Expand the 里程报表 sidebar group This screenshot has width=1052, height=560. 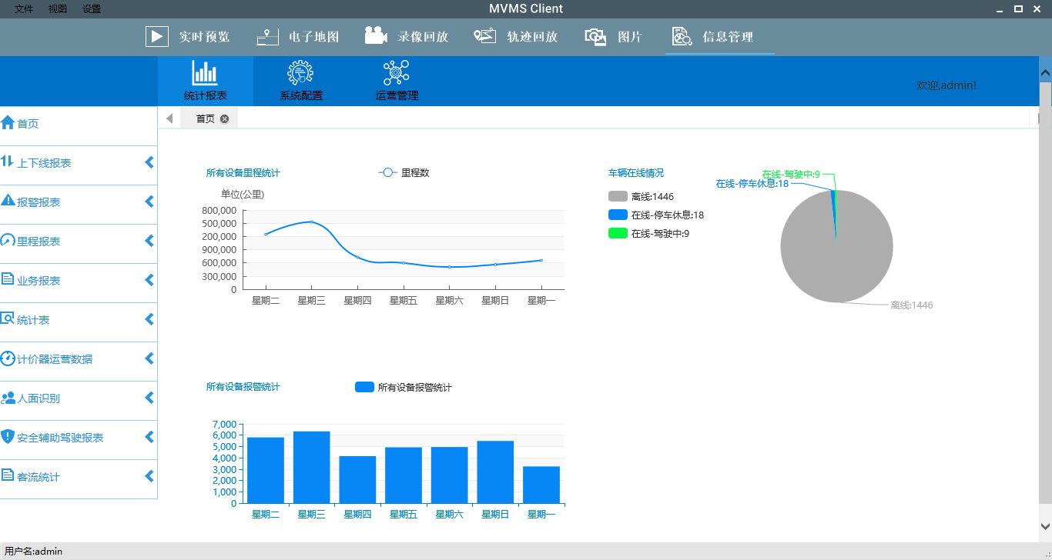[x=149, y=242]
